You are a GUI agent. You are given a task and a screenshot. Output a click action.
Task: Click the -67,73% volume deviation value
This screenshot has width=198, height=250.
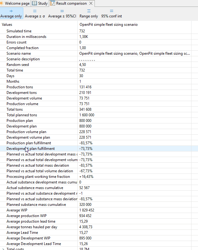coord(86,171)
